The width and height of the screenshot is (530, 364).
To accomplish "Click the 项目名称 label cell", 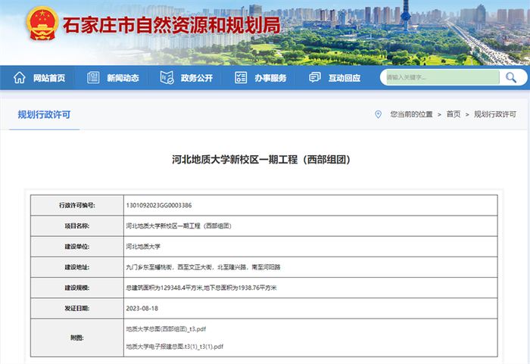I will [77, 226].
